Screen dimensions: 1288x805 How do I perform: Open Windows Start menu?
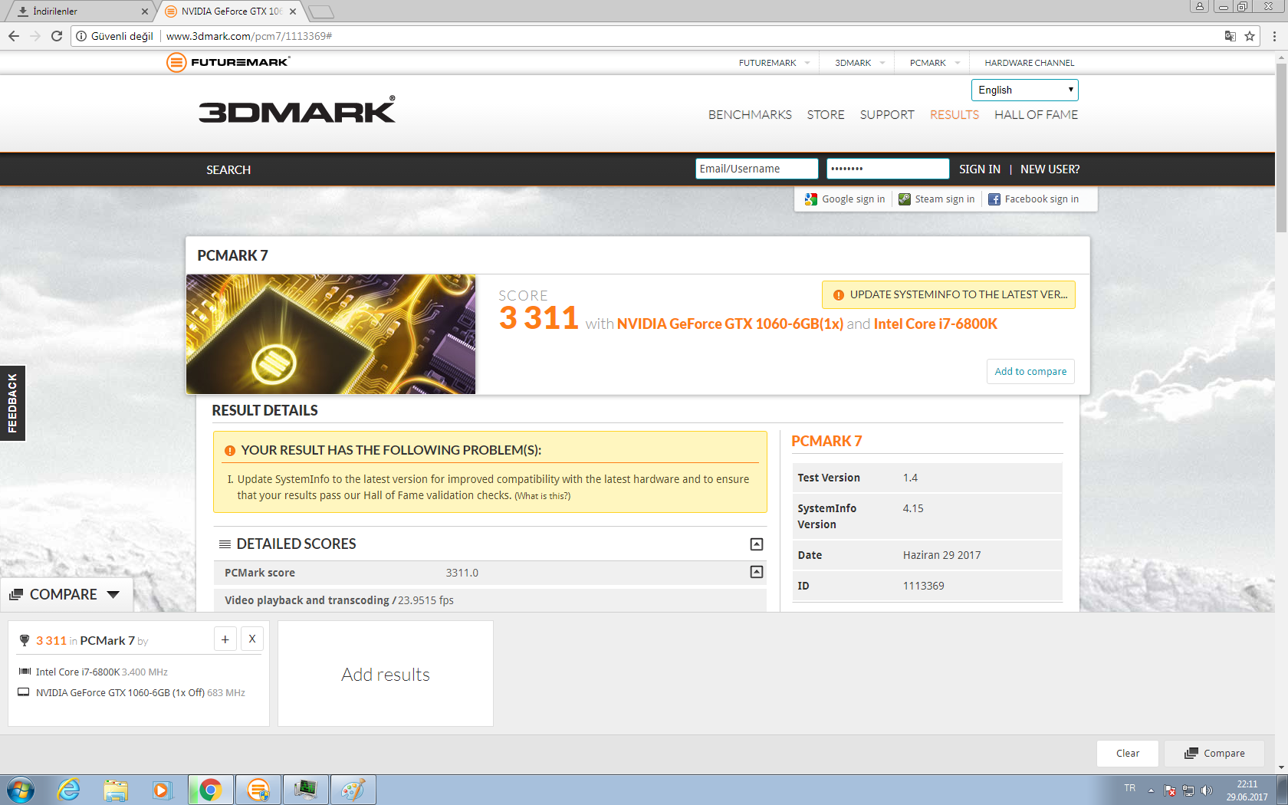coord(21,790)
